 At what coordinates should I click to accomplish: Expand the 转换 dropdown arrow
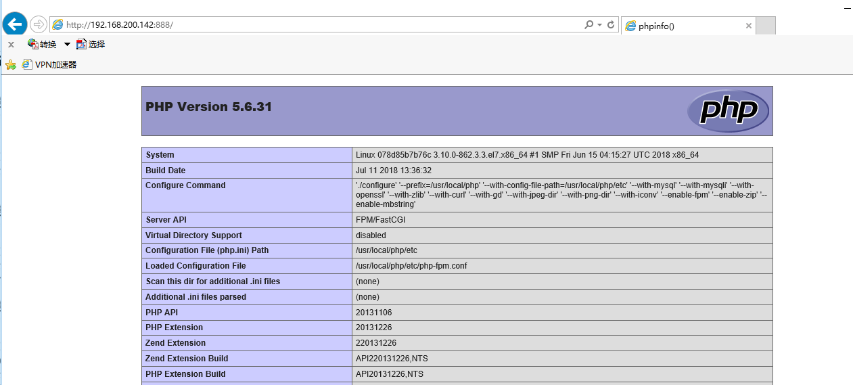67,45
